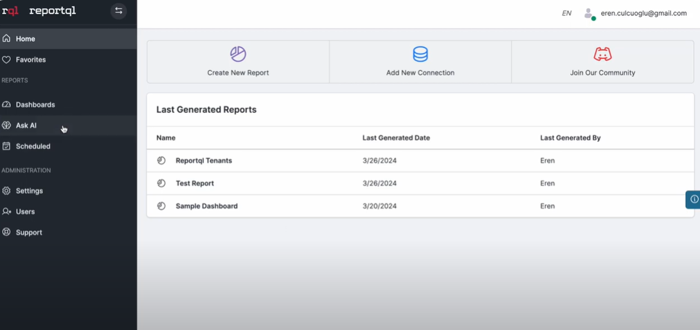Screen dimensions: 700x330
Task: Open Settings under Administration
Action: pyautogui.click(x=30, y=191)
